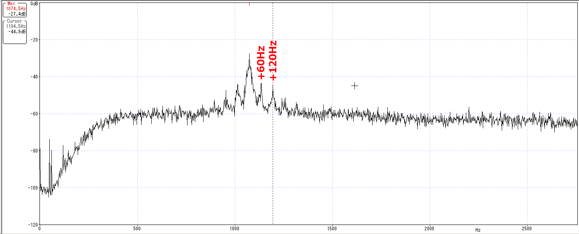
Task: Click the 500 frequency axis label
Action: 137,228
